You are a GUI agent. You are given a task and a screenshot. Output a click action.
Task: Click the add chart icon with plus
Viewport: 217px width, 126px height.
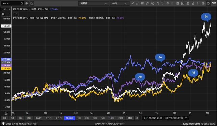pos(193,4)
